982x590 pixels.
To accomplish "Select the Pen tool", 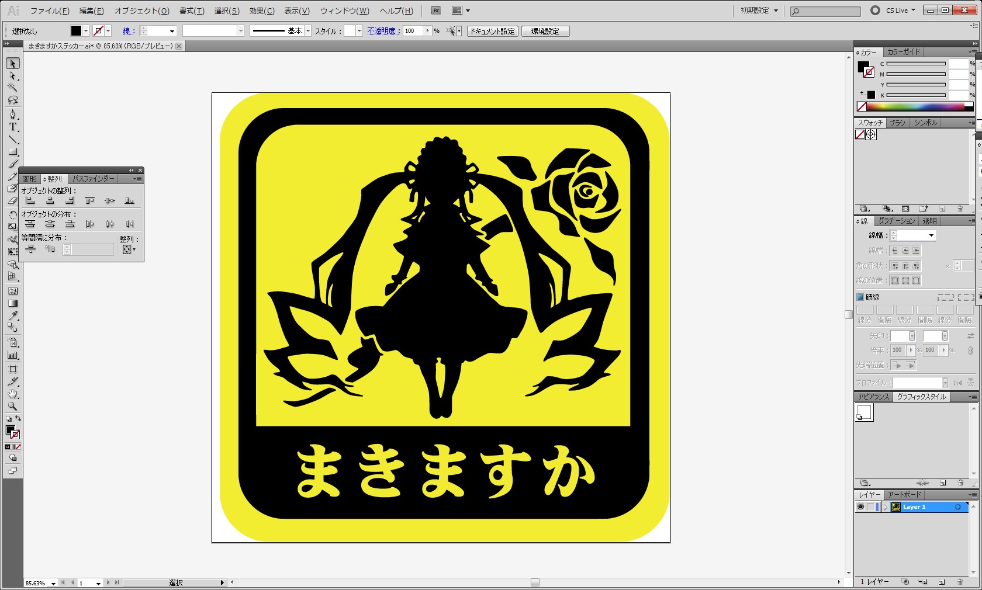I will coord(12,114).
